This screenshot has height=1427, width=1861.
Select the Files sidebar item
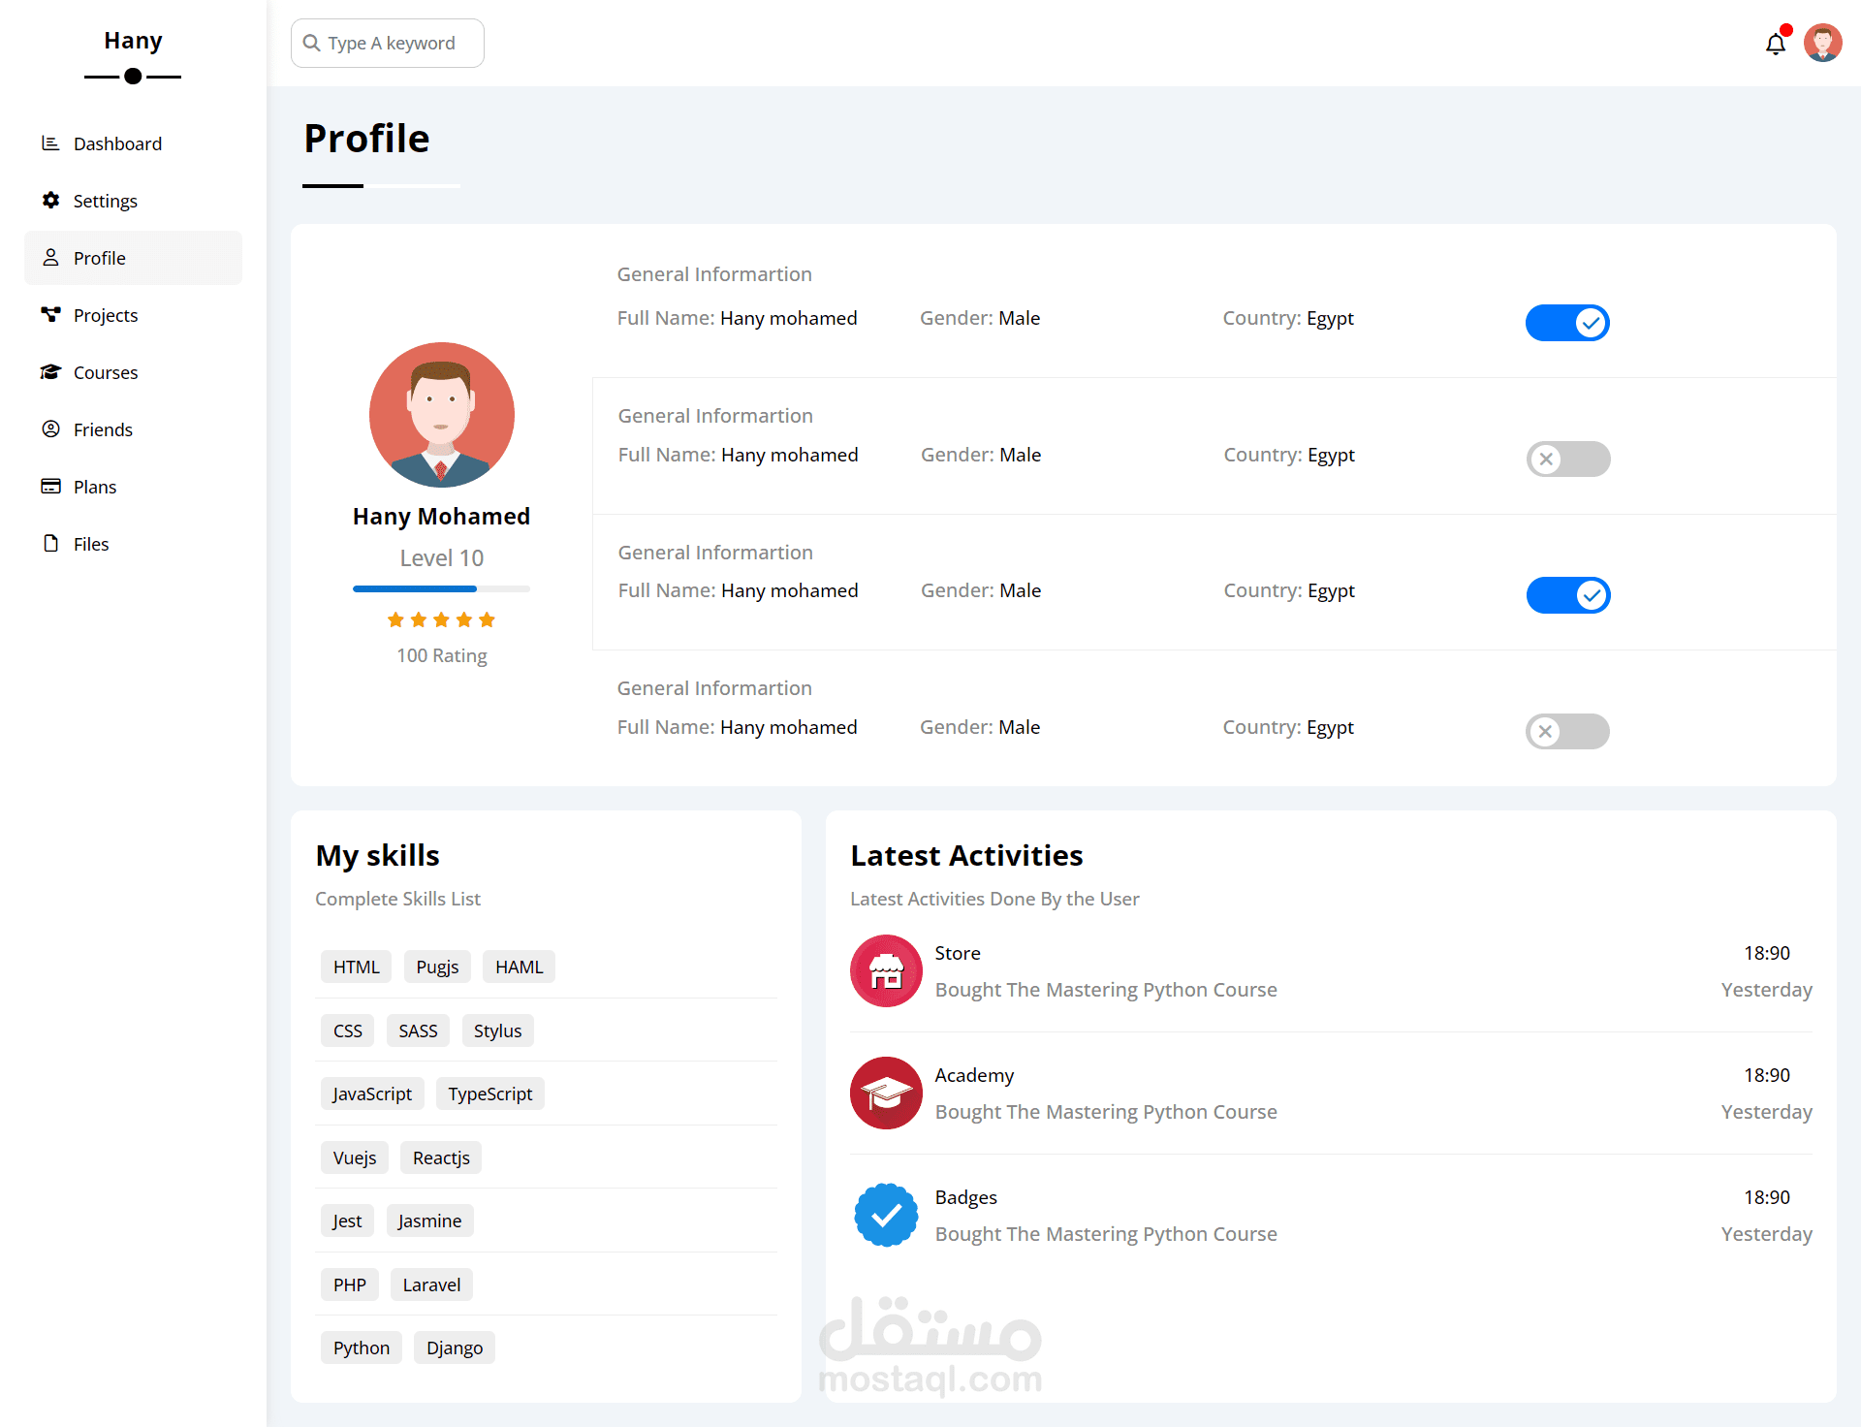click(91, 544)
